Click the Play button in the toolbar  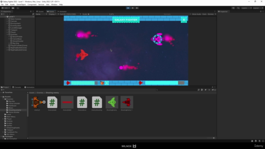(128, 8)
